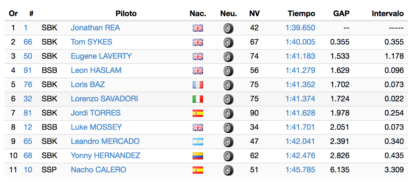The height and width of the screenshot is (193, 408).
Task: Select the Piloto column header
Action: pyautogui.click(x=126, y=14)
